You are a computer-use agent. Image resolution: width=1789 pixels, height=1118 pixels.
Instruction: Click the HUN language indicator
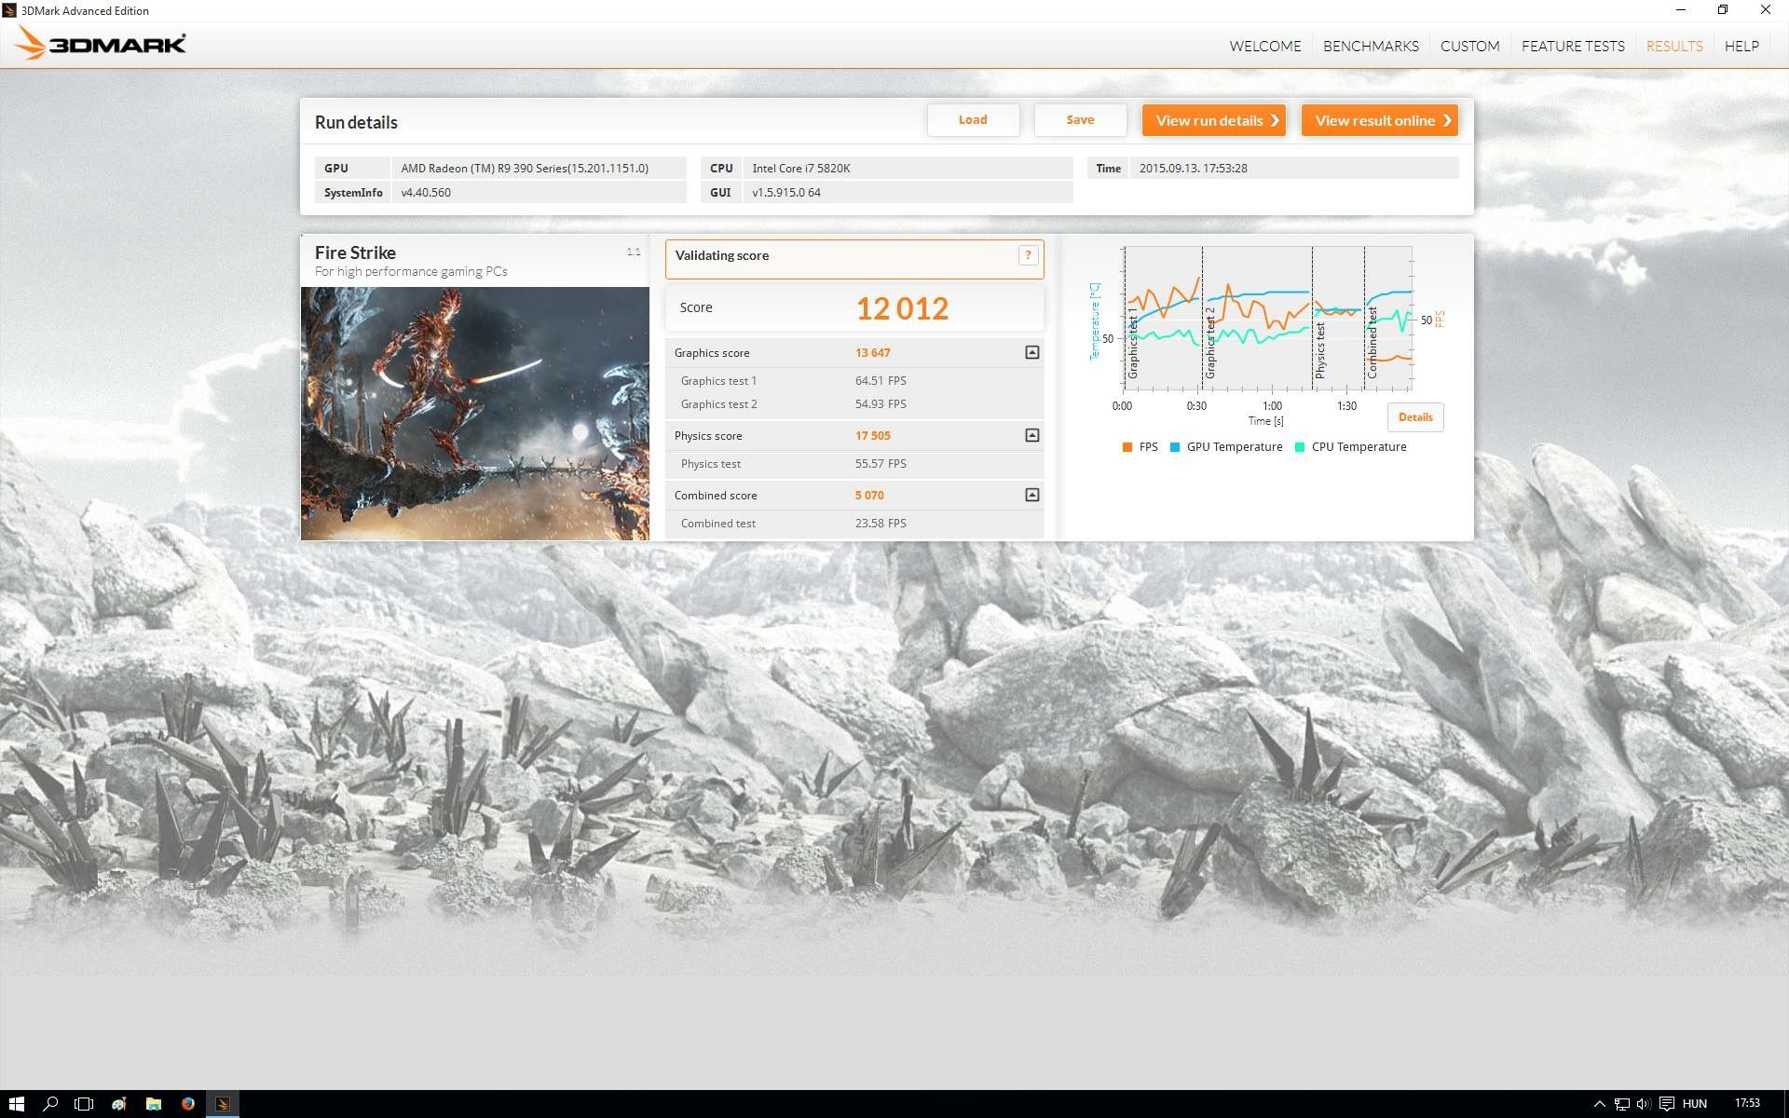pos(1694,1104)
